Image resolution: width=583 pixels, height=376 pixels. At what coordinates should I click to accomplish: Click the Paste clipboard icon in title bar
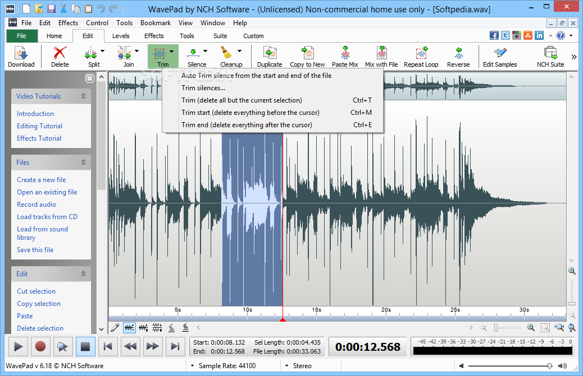tap(89, 8)
